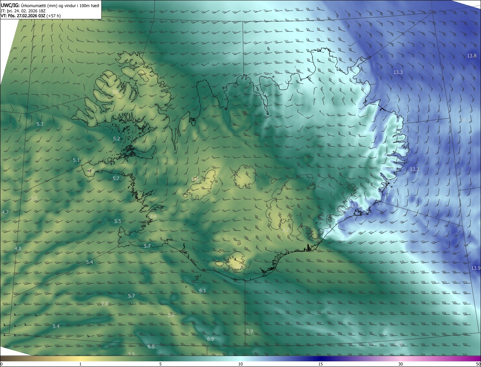
Task: Select the colorbar tick label 10
Action: pyautogui.click(x=240, y=364)
